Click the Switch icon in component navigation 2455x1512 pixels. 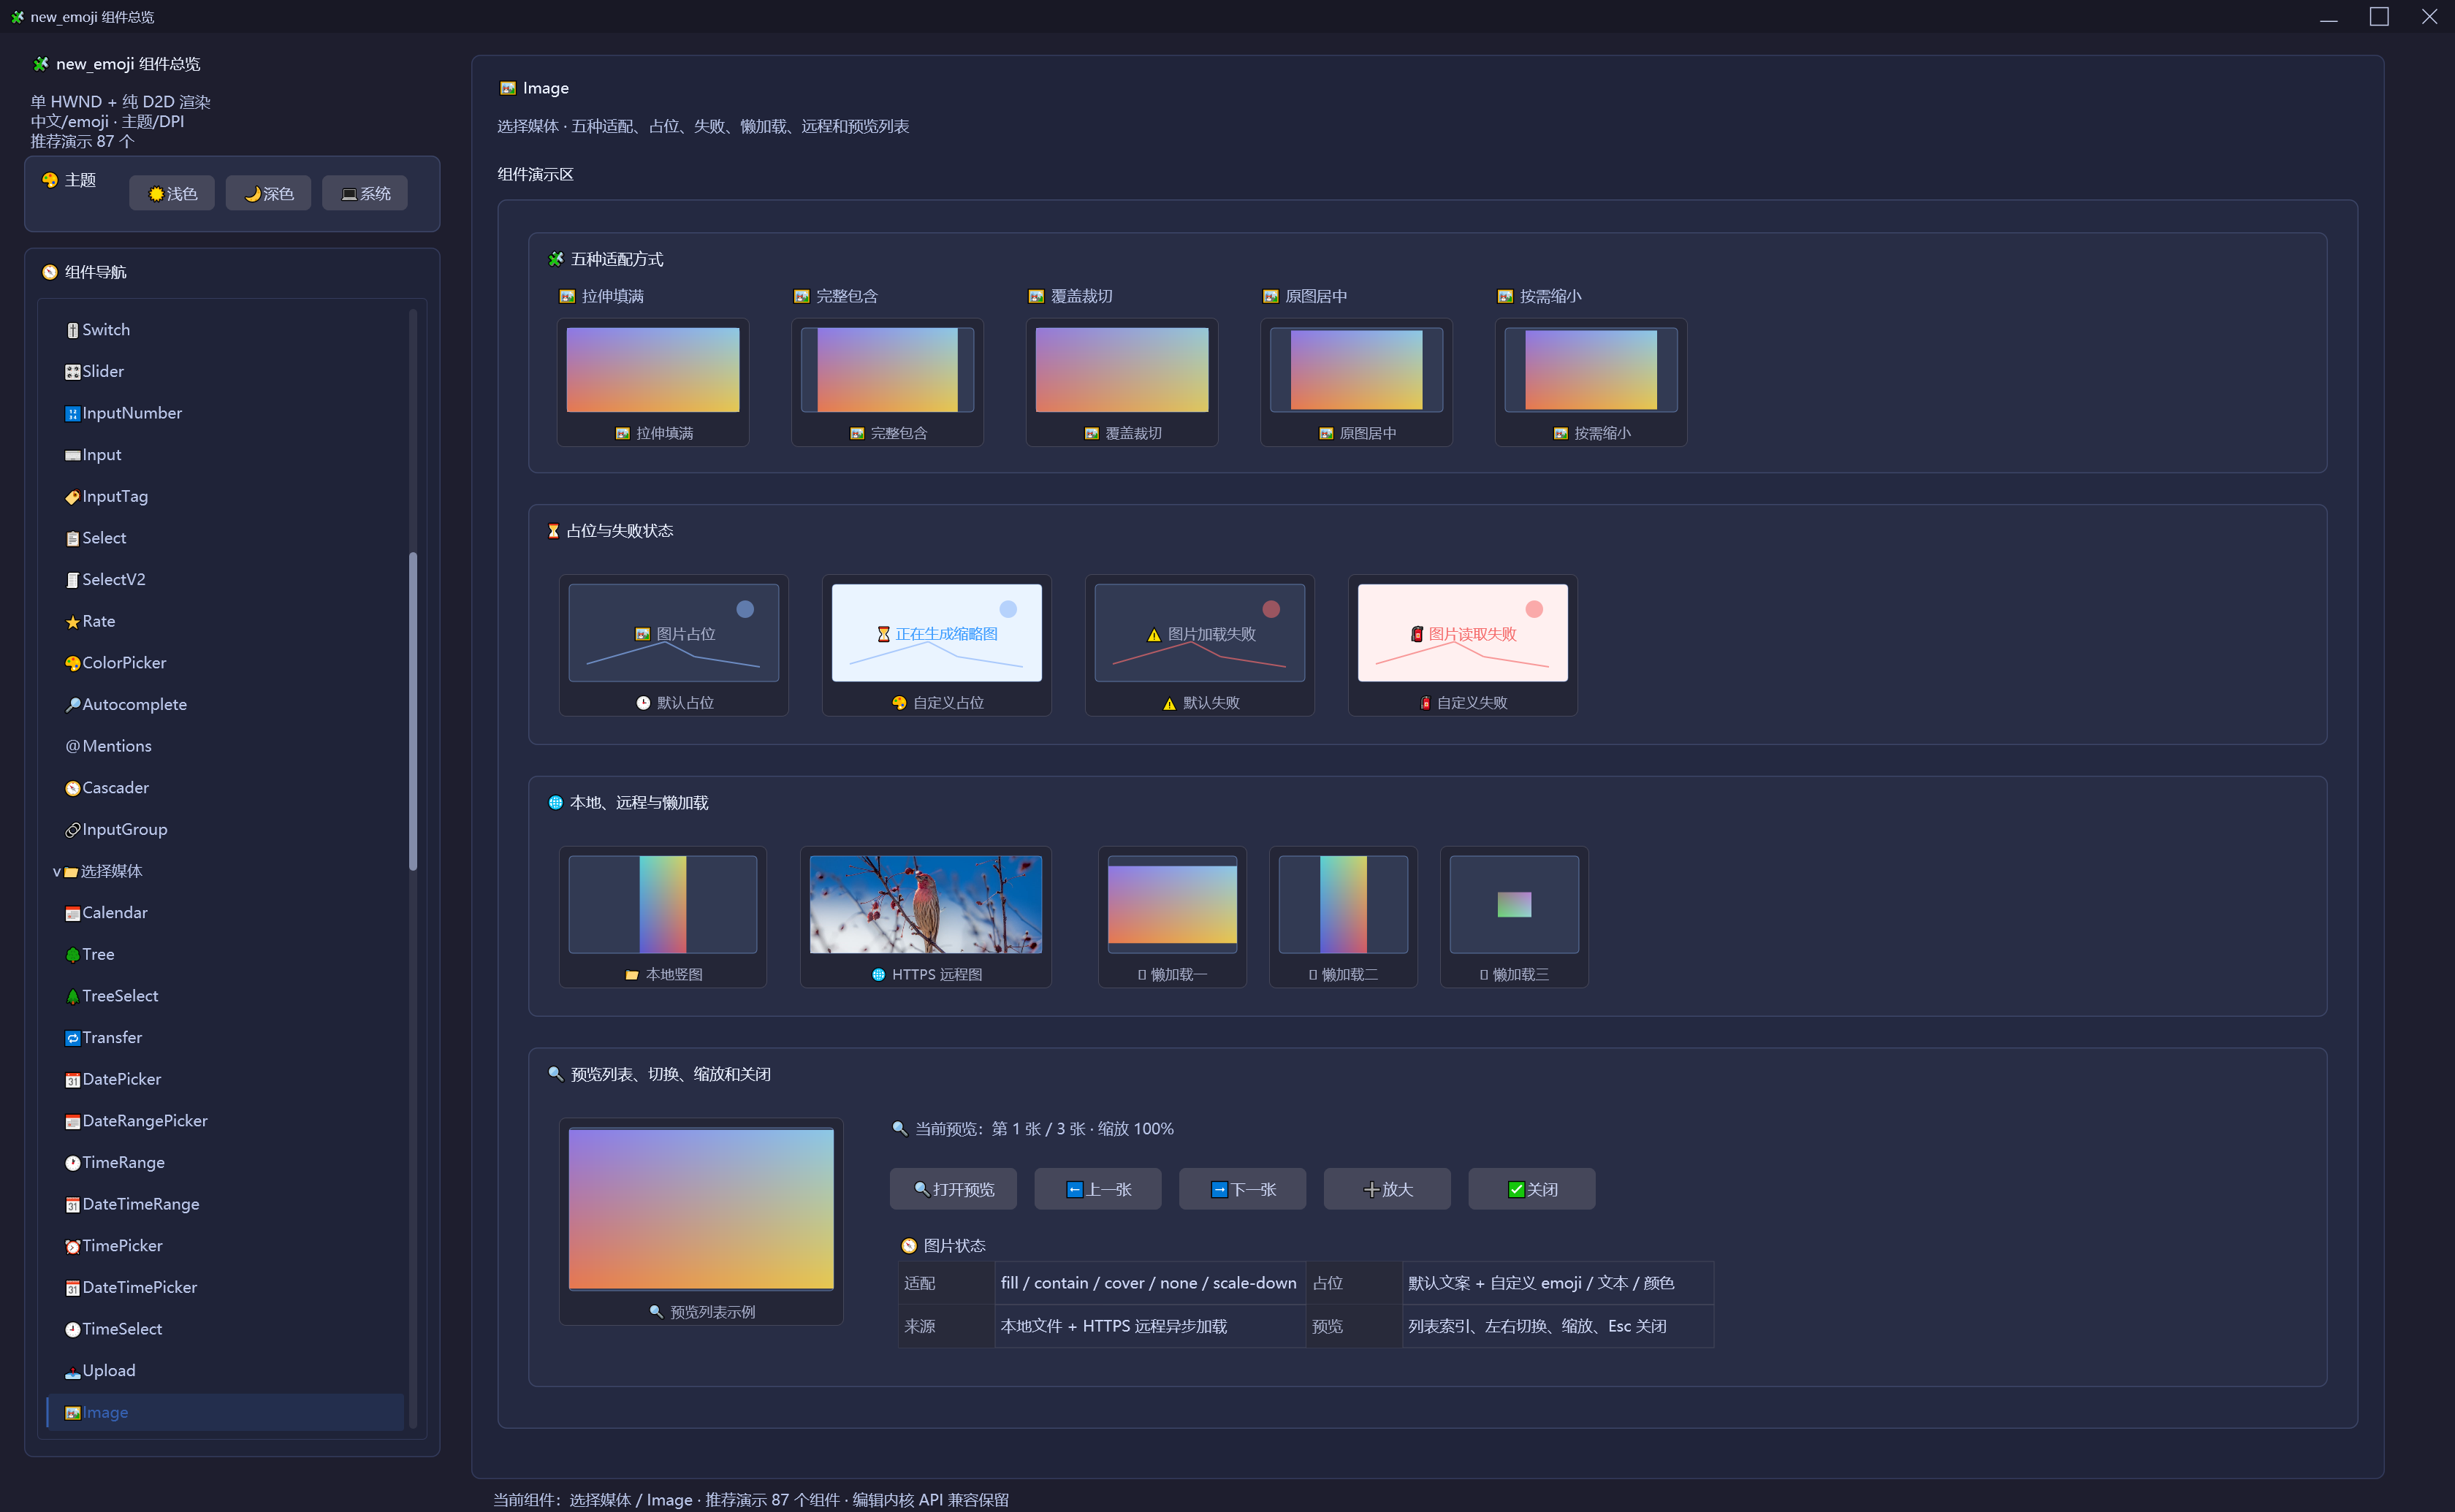72,330
